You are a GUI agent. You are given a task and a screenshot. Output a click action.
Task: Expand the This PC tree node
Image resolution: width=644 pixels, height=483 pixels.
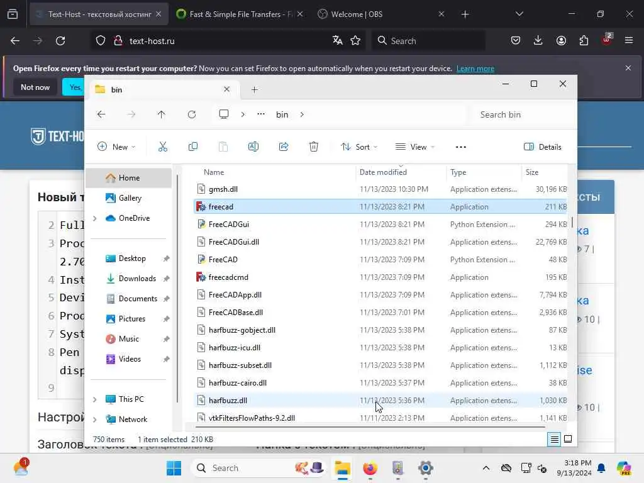tap(95, 399)
